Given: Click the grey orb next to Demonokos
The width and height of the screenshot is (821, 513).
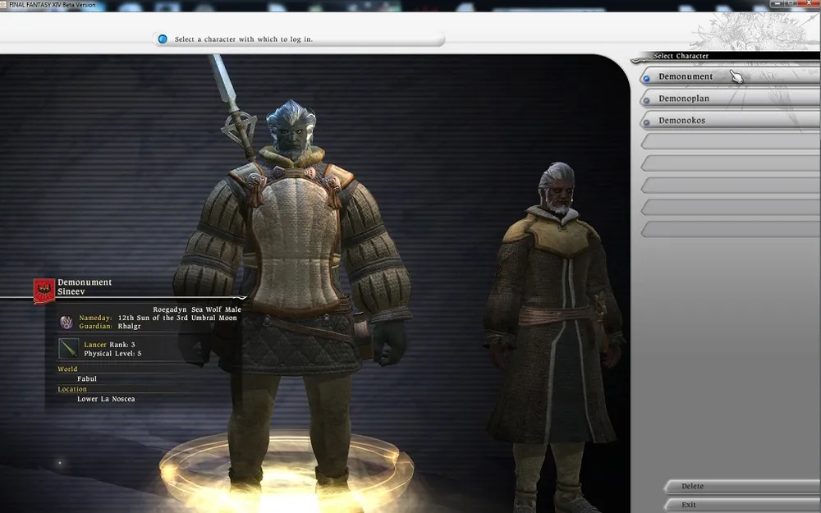Looking at the screenshot, I should [647, 121].
